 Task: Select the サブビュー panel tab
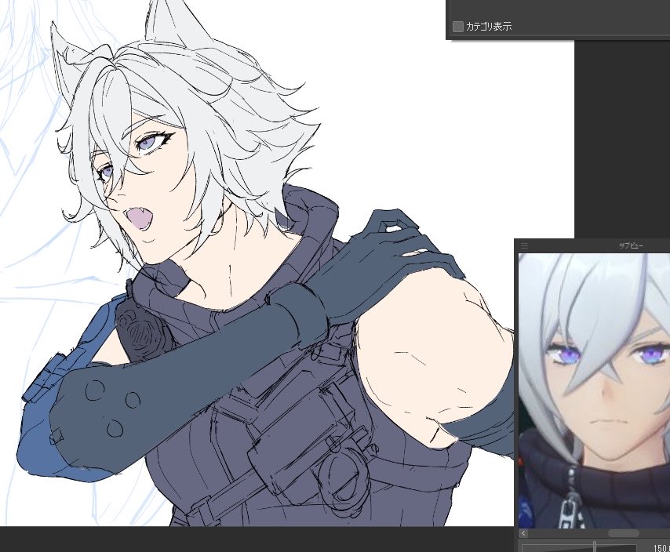click(x=631, y=246)
